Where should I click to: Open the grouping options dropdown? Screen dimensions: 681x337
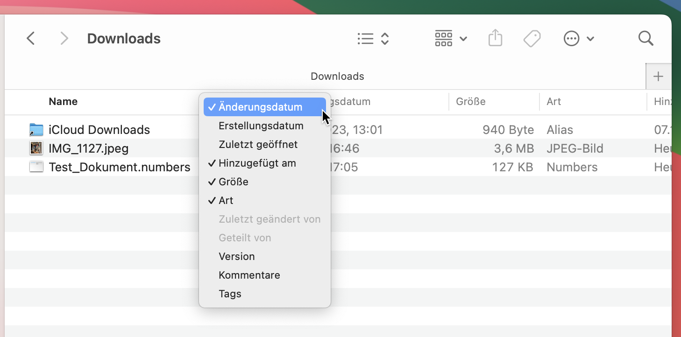[451, 38]
